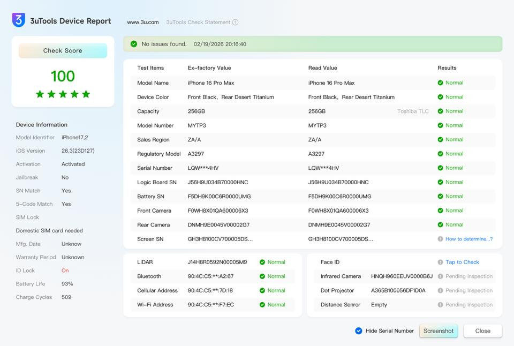The height and width of the screenshot is (346, 514).
Task: Click the five-star rating row
Action: 63,94
